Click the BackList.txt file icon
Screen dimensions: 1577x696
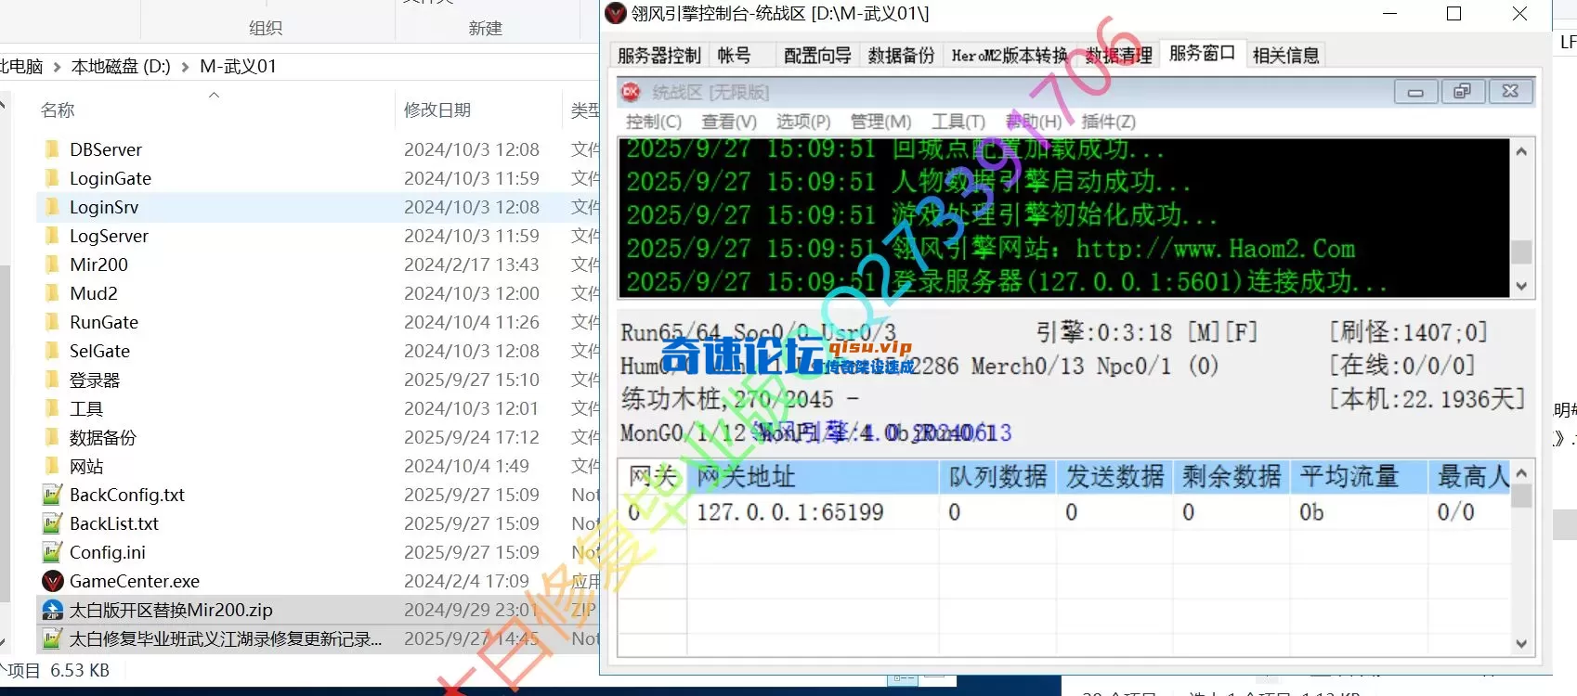[52, 523]
